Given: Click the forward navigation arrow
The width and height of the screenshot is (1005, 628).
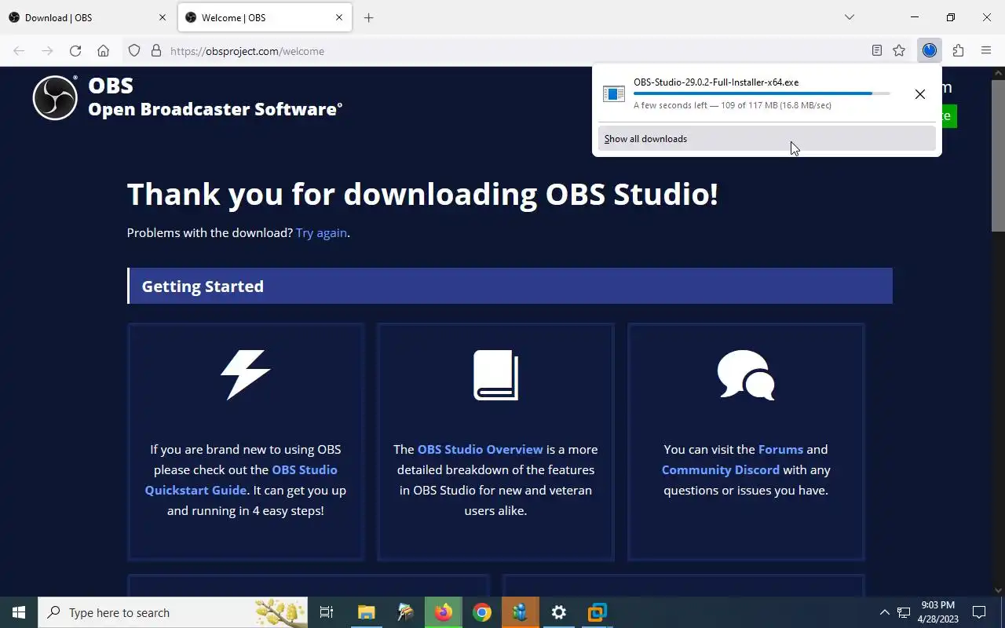Looking at the screenshot, I should tap(47, 51).
